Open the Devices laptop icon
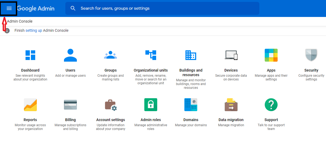Image resolution: width=326 pixels, height=148 pixels. pyautogui.click(x=231, y=55)
